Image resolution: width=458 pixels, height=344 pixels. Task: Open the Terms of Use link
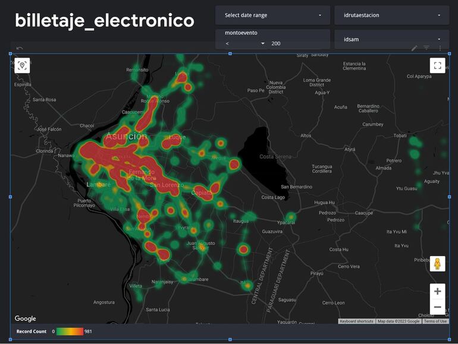pyautogui.click(x=435, y=321)
